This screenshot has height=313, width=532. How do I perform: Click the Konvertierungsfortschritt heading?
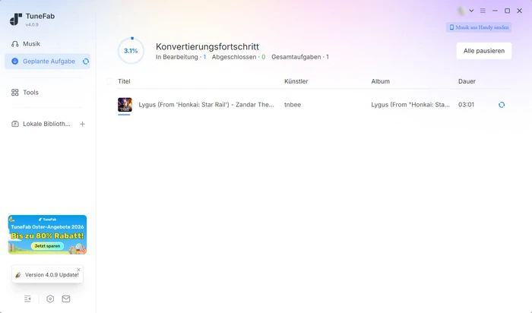point(207,46)
